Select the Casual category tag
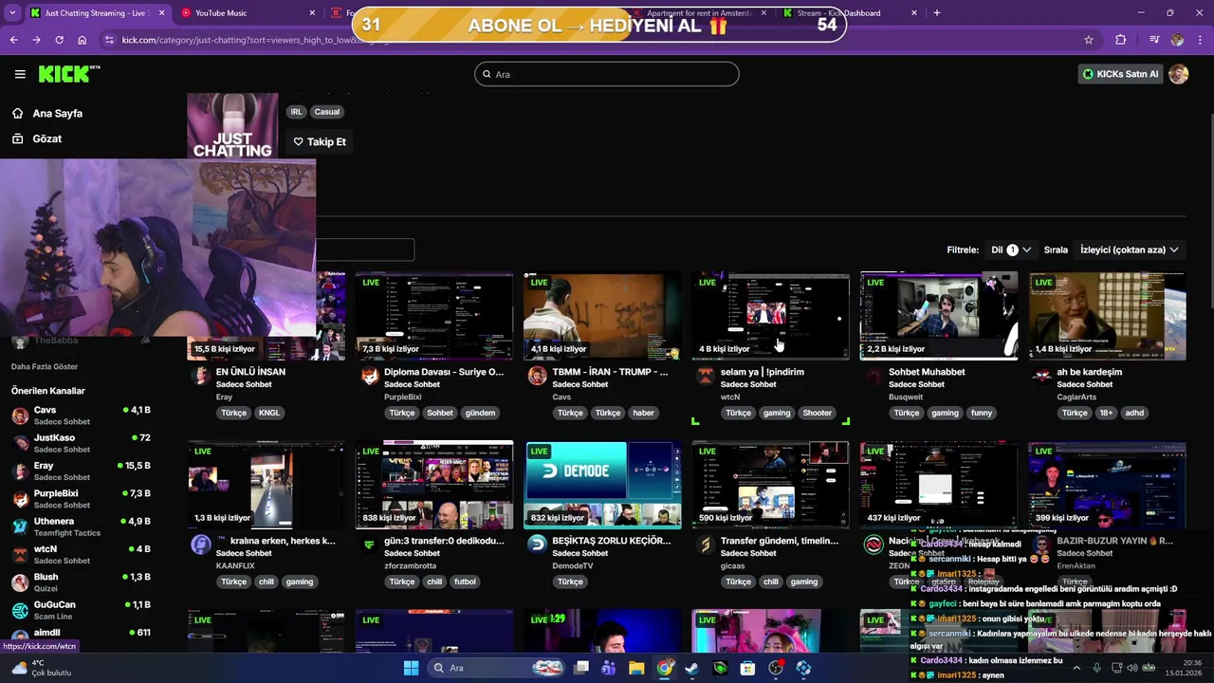 tap(326, 112)
